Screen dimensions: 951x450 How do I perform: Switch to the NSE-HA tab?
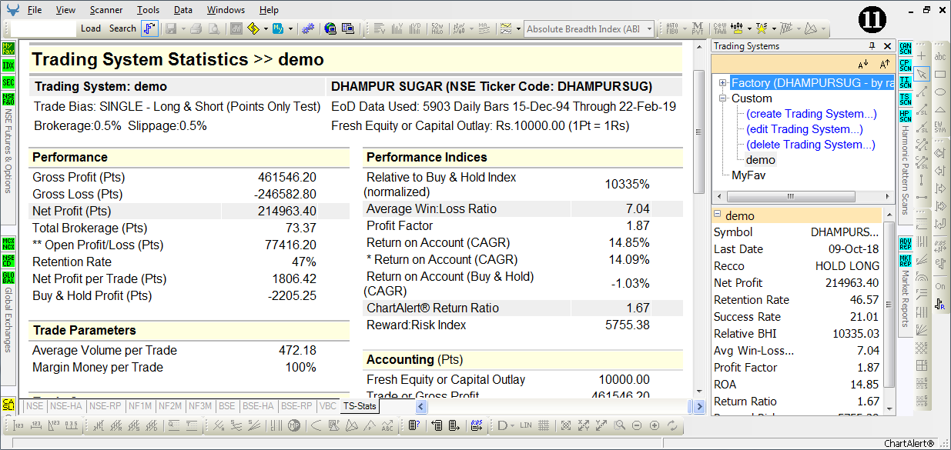pos(66,406)
